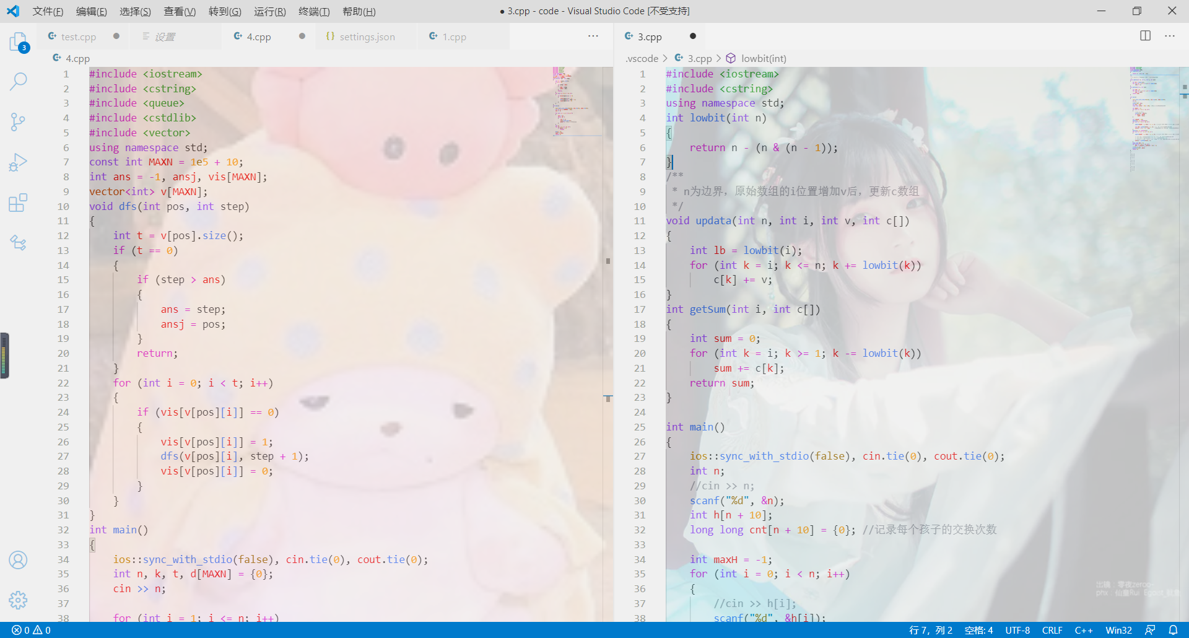Image resolution: width=1189 pixels, height=638 pixels.
Task: Click the UTF-8 encoding selector
Action: point(1017,629)
